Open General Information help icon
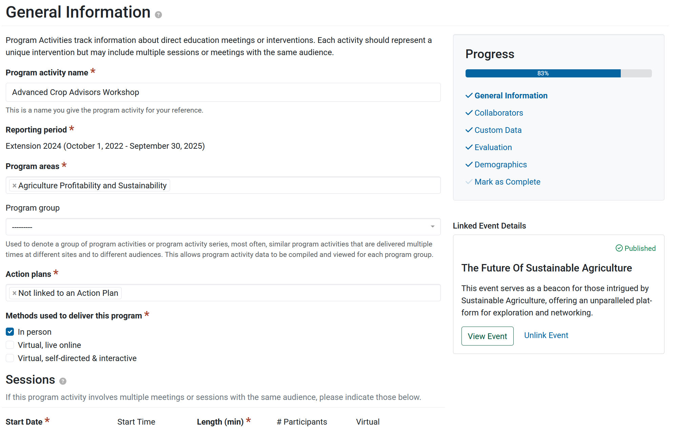 tap(158, 15)
